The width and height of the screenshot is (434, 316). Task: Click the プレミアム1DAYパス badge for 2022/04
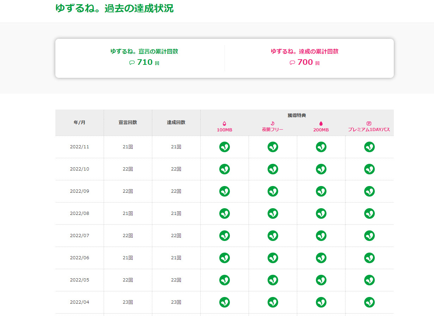[369, 302]
